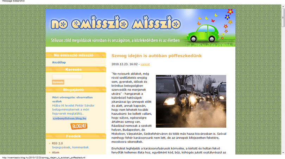Click the Feedek sidebar heading
This screenshot has width=285, height=159.
(74, 136)
